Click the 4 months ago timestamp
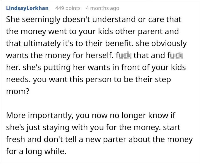200x164 pixels. [102, 8]
